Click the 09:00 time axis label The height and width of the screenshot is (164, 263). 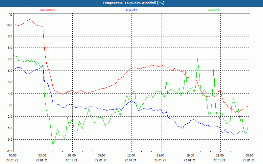(102, 155)
